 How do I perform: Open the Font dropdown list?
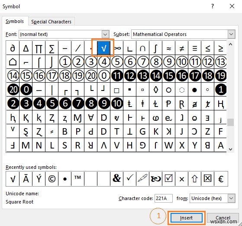[x=105, y=34]
